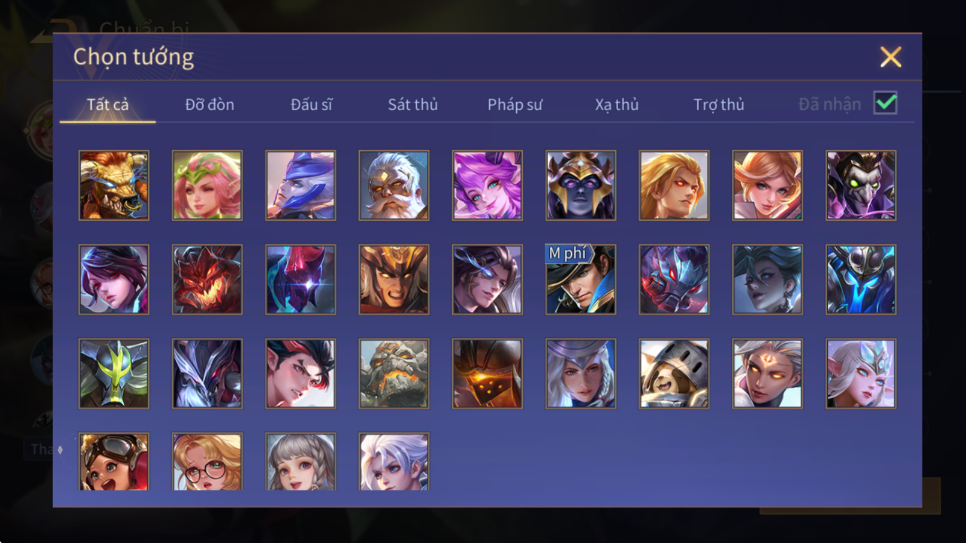This screenshot has height=543, width=966.
Task: Select the golden lion beast hero portrait
Action: pyautogui.click(x=114, y=185)
